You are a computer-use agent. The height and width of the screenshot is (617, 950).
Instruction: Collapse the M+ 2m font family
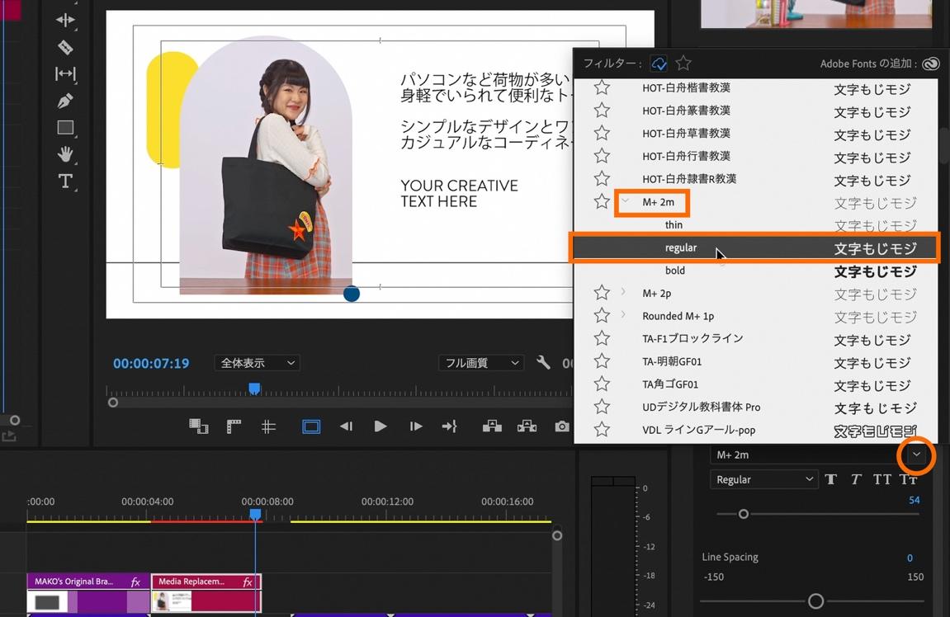[625, 201]
